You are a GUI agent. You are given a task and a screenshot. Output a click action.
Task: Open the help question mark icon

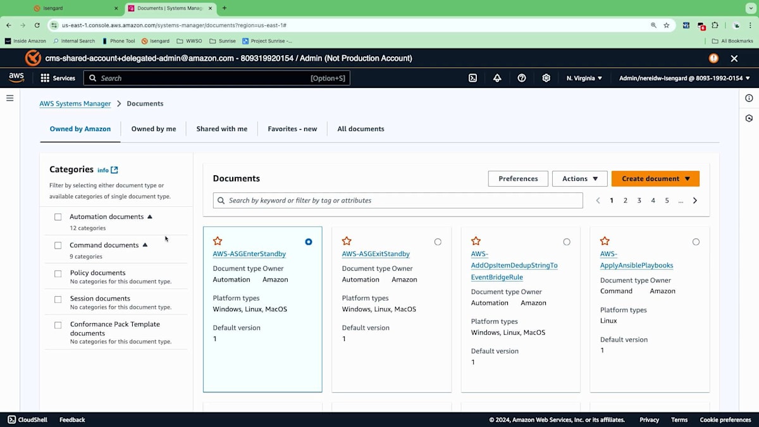click(x=522, y=78)
